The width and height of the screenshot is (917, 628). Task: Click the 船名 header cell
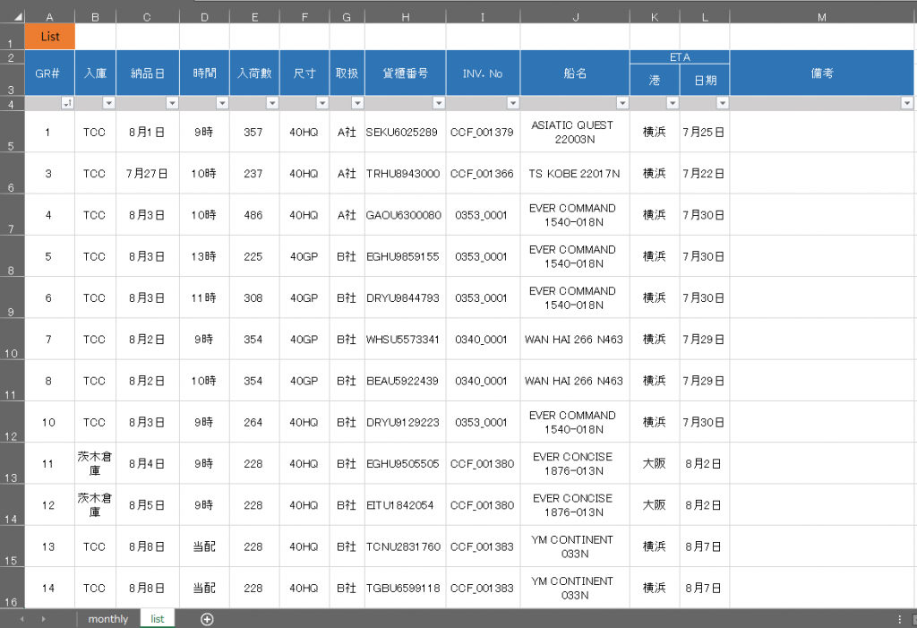point(575,73)
